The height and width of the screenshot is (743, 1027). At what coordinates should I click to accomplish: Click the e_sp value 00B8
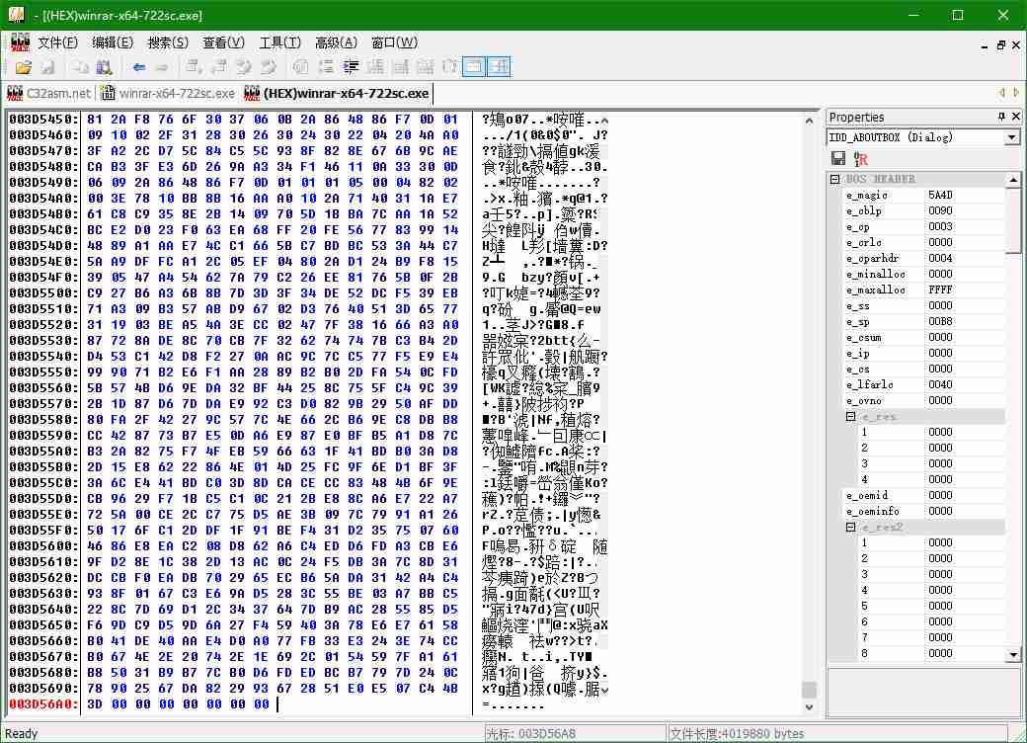pyautogui.click(x=940, y=322)
